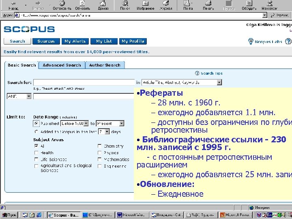Viewport: 292px width, 219px height.
Task: Click the Search Tips help icon
Action: pyautogui.click(x=197, y=73)
